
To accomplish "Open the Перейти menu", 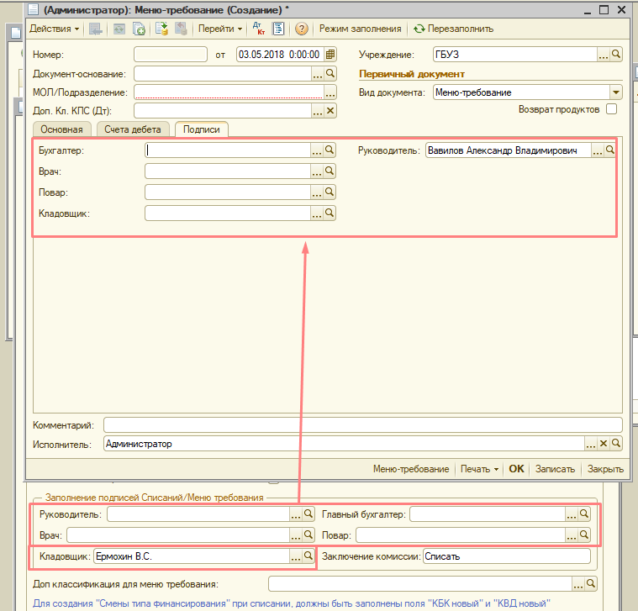I will tap(220, 29).
